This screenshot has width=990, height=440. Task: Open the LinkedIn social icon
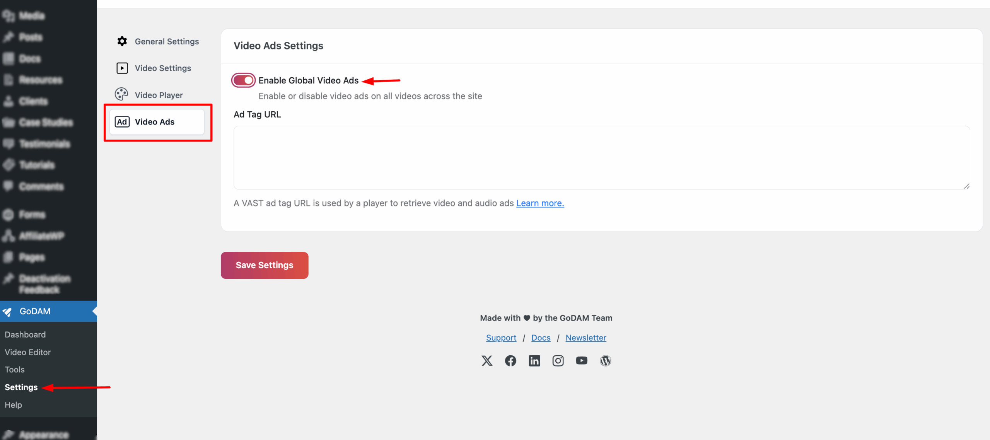(x=534, y=361)
